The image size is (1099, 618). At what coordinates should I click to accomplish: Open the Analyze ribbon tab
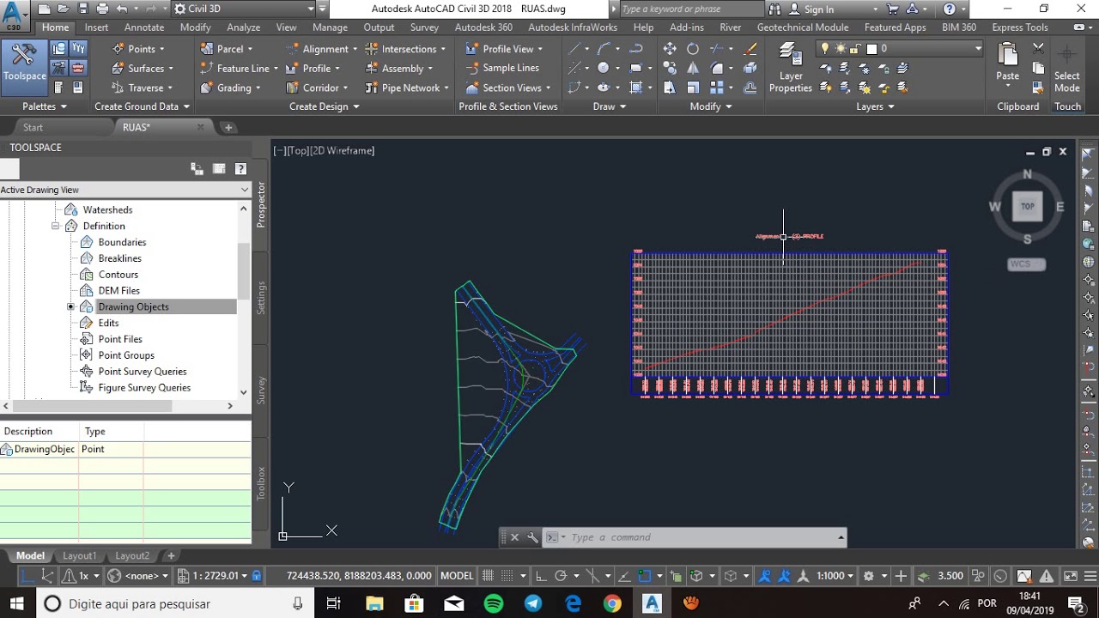[x=244, y=27]
